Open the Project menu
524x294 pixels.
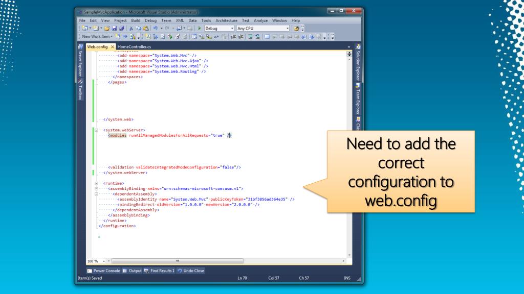click(x=120, y=20)
